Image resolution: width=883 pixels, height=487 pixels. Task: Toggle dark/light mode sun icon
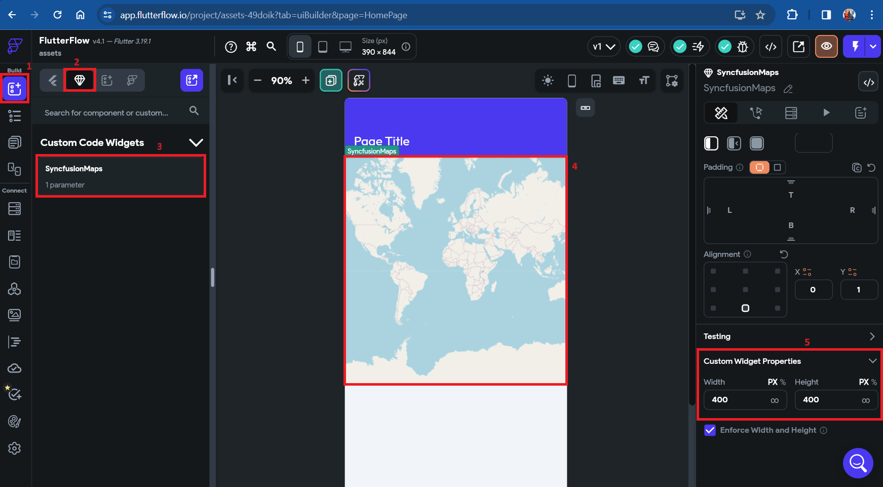coord(548,81)
